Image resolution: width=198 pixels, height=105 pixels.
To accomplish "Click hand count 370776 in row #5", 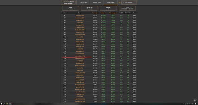I will (95, 25).
